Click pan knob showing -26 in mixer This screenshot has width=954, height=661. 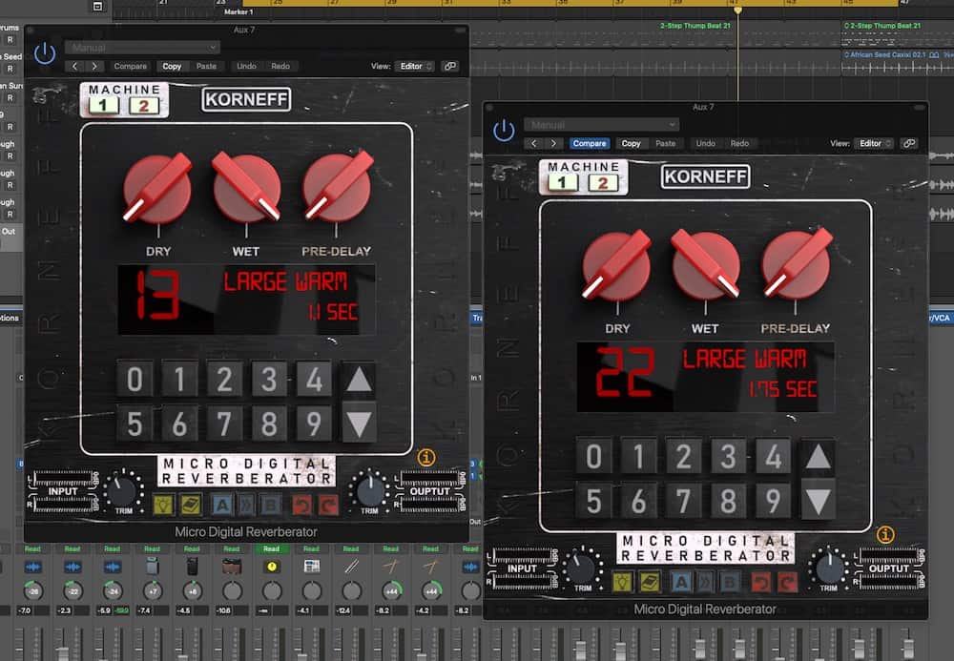pyautogui.click(x=32, y=590)
